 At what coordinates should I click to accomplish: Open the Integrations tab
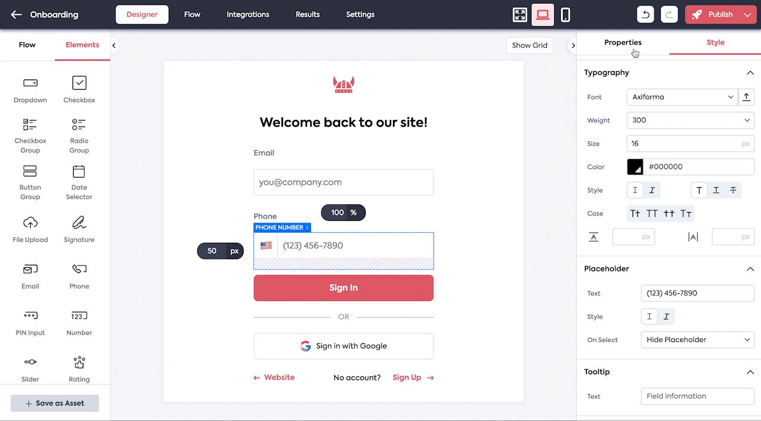tap(248, 15)
